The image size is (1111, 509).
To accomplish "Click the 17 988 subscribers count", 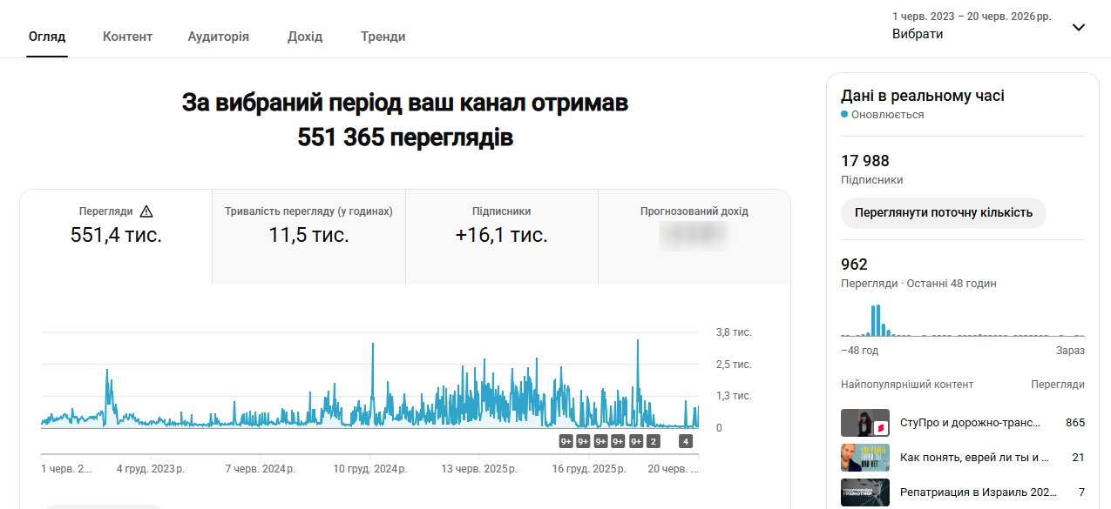I will pyautogui.click(x=865, y=161).
